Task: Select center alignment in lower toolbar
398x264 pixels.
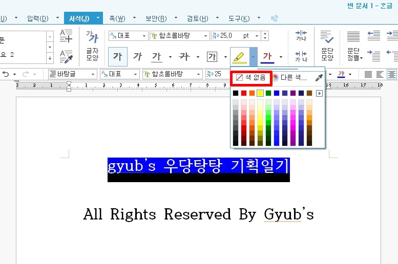Action: click(392, 74)
